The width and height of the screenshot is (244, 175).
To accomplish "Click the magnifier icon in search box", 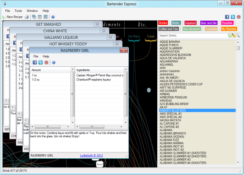I will [x=238, y=36].
